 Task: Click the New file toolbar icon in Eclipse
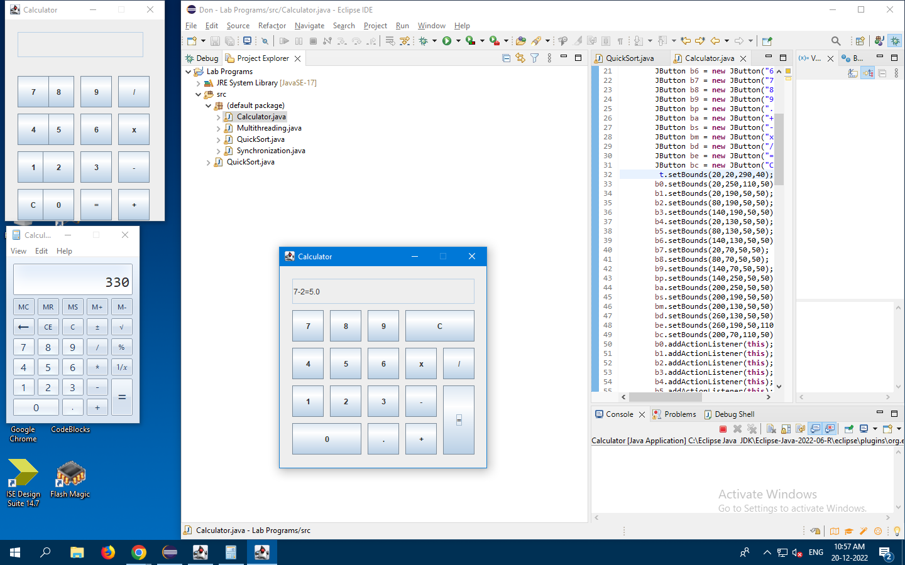pos(192,41)
